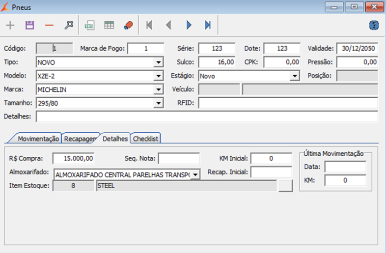The height and width of the screenshot is (253, 386).
Task: Go to the previous record
Action: coord(168,25)
